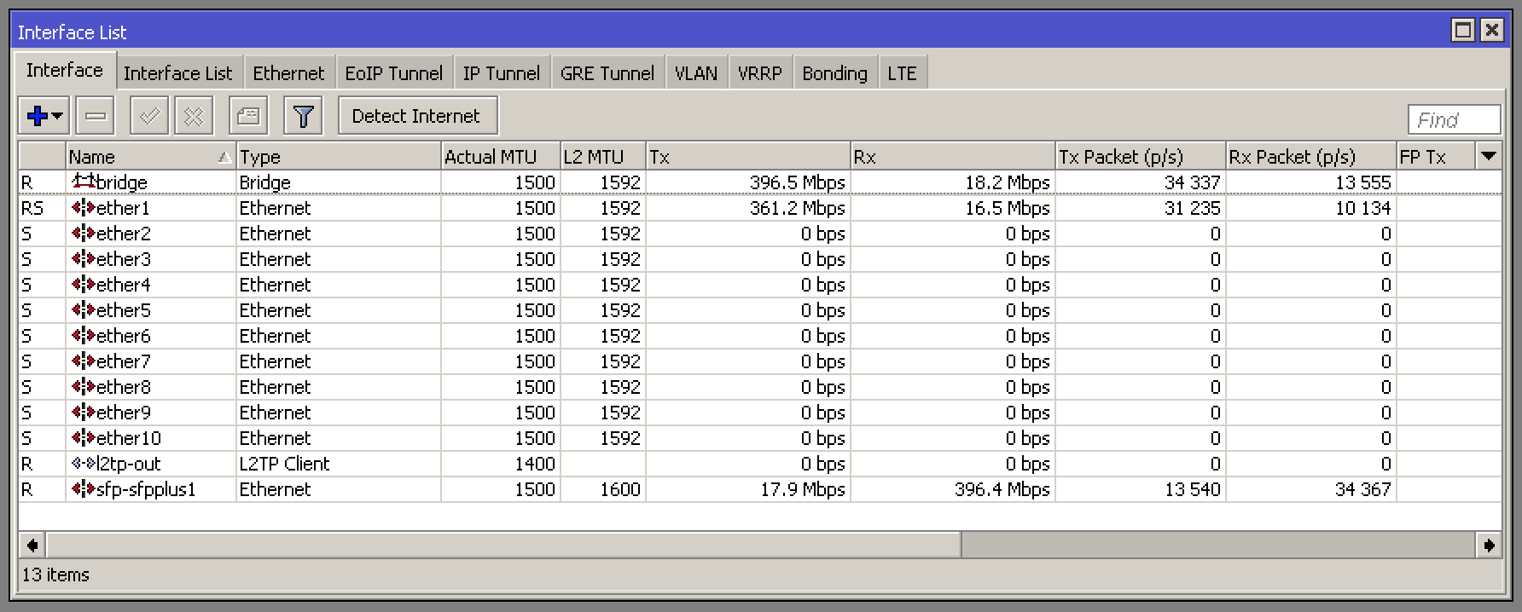Screen dimensions: 1522x612
Task: Sort by Tx Packet (p/s) column header
Action: [x=1140, y=156]
